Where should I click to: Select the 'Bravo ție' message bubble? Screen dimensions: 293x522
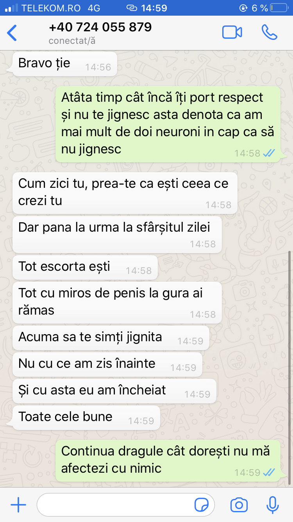[x=65, y=64]
